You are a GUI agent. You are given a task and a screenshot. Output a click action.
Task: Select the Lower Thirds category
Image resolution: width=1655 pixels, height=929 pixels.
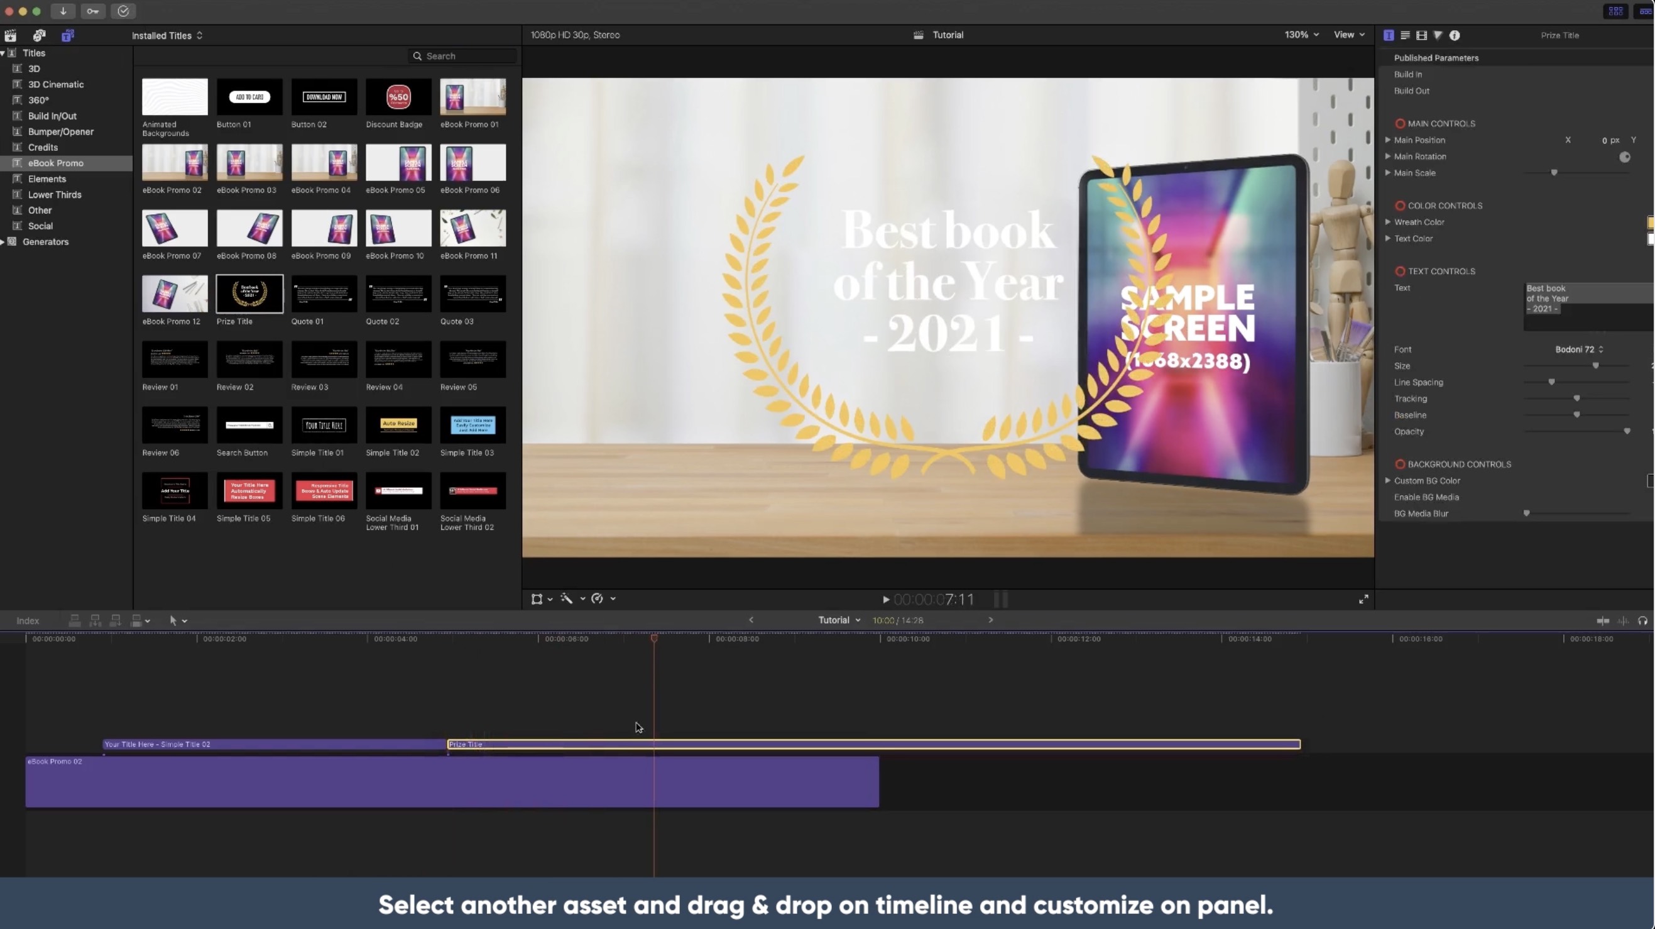point(55,194)
